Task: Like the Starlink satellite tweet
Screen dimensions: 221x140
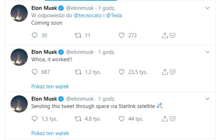Action: [x=122, y=119]
